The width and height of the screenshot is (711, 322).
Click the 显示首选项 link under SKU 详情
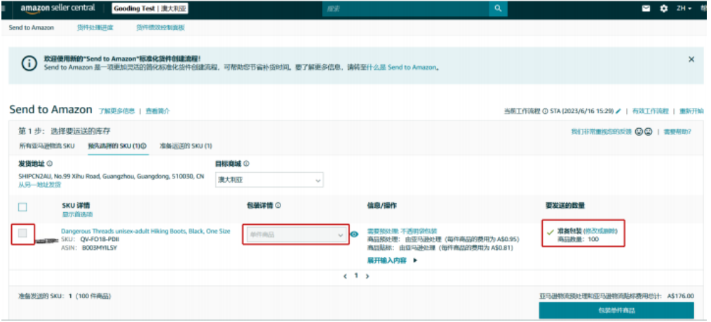coord(78,214)
